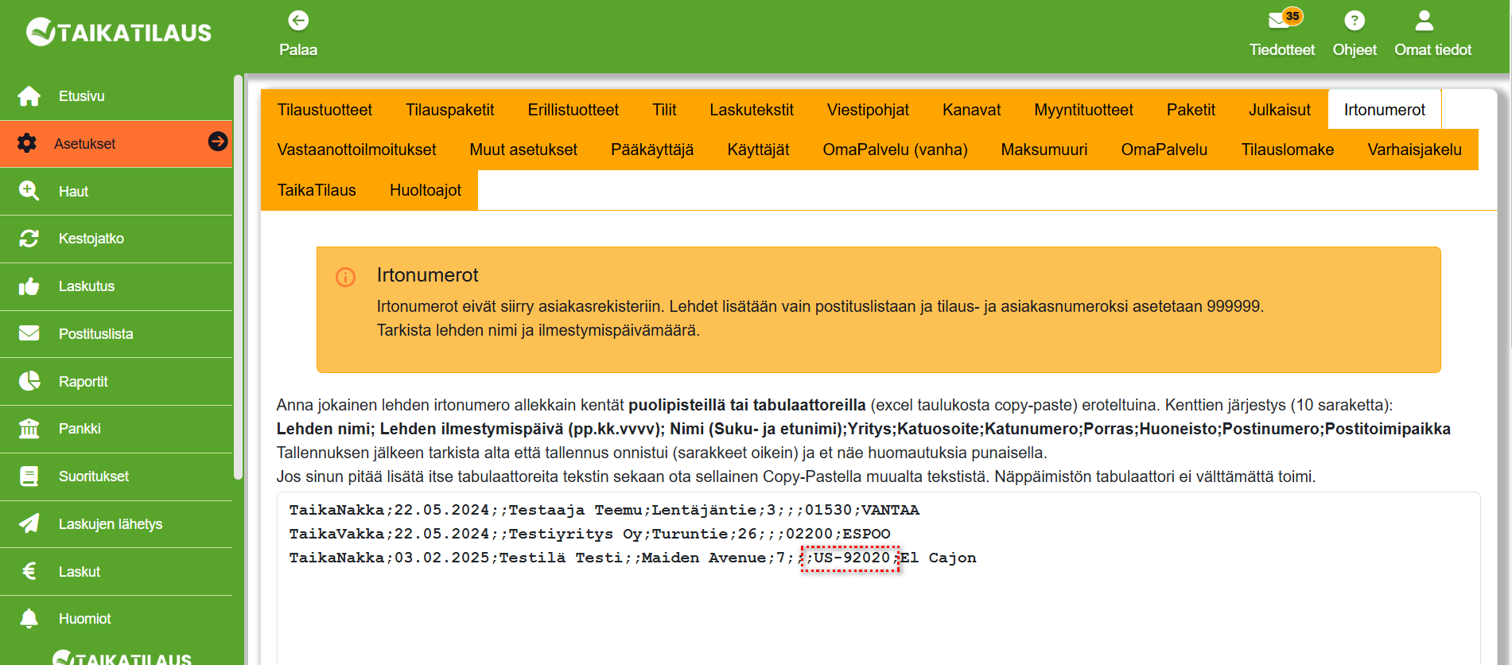
Task: Switch to the Julkaisut tab
Action: point(1279,110)
